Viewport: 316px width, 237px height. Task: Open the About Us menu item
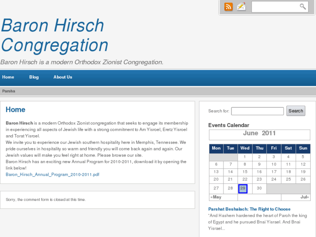click(63, 77)
